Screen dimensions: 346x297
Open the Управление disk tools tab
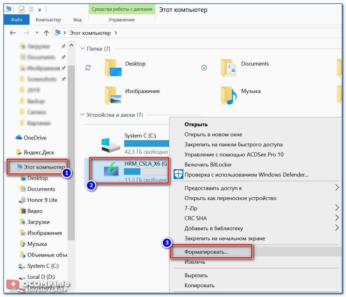[x=122, y=20]
